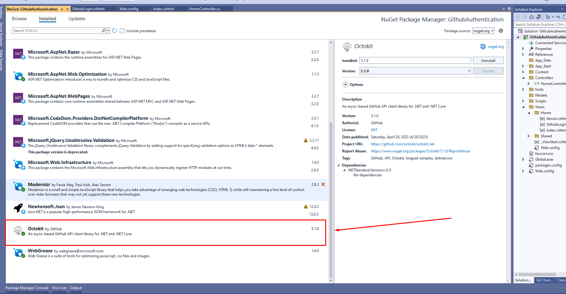Viewport: 566px width, 294px height.
Task: Open the Connected Services node icon
Action: pyautogui.click(x=531, y=43)
